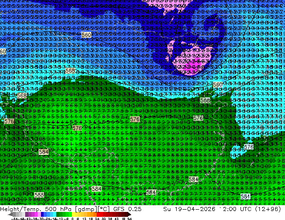Click the rightmost 568 contour label
This screenshot has height=220, width=285.
pyautogui.click(x=205, y=100)
